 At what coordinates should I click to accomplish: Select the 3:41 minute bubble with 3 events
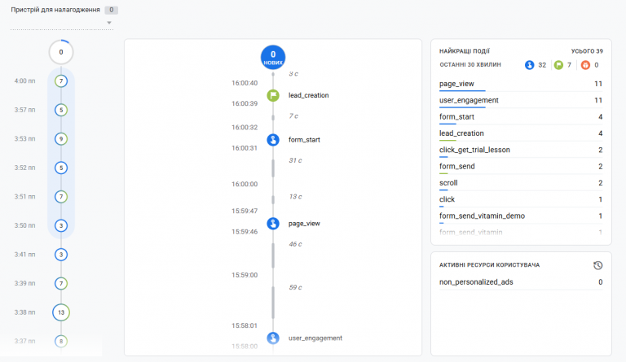(61, 255)
